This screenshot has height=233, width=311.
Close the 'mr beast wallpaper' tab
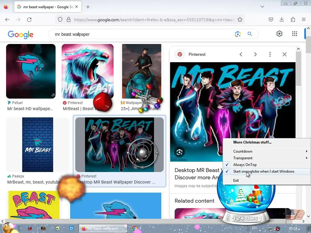point(77,7)
